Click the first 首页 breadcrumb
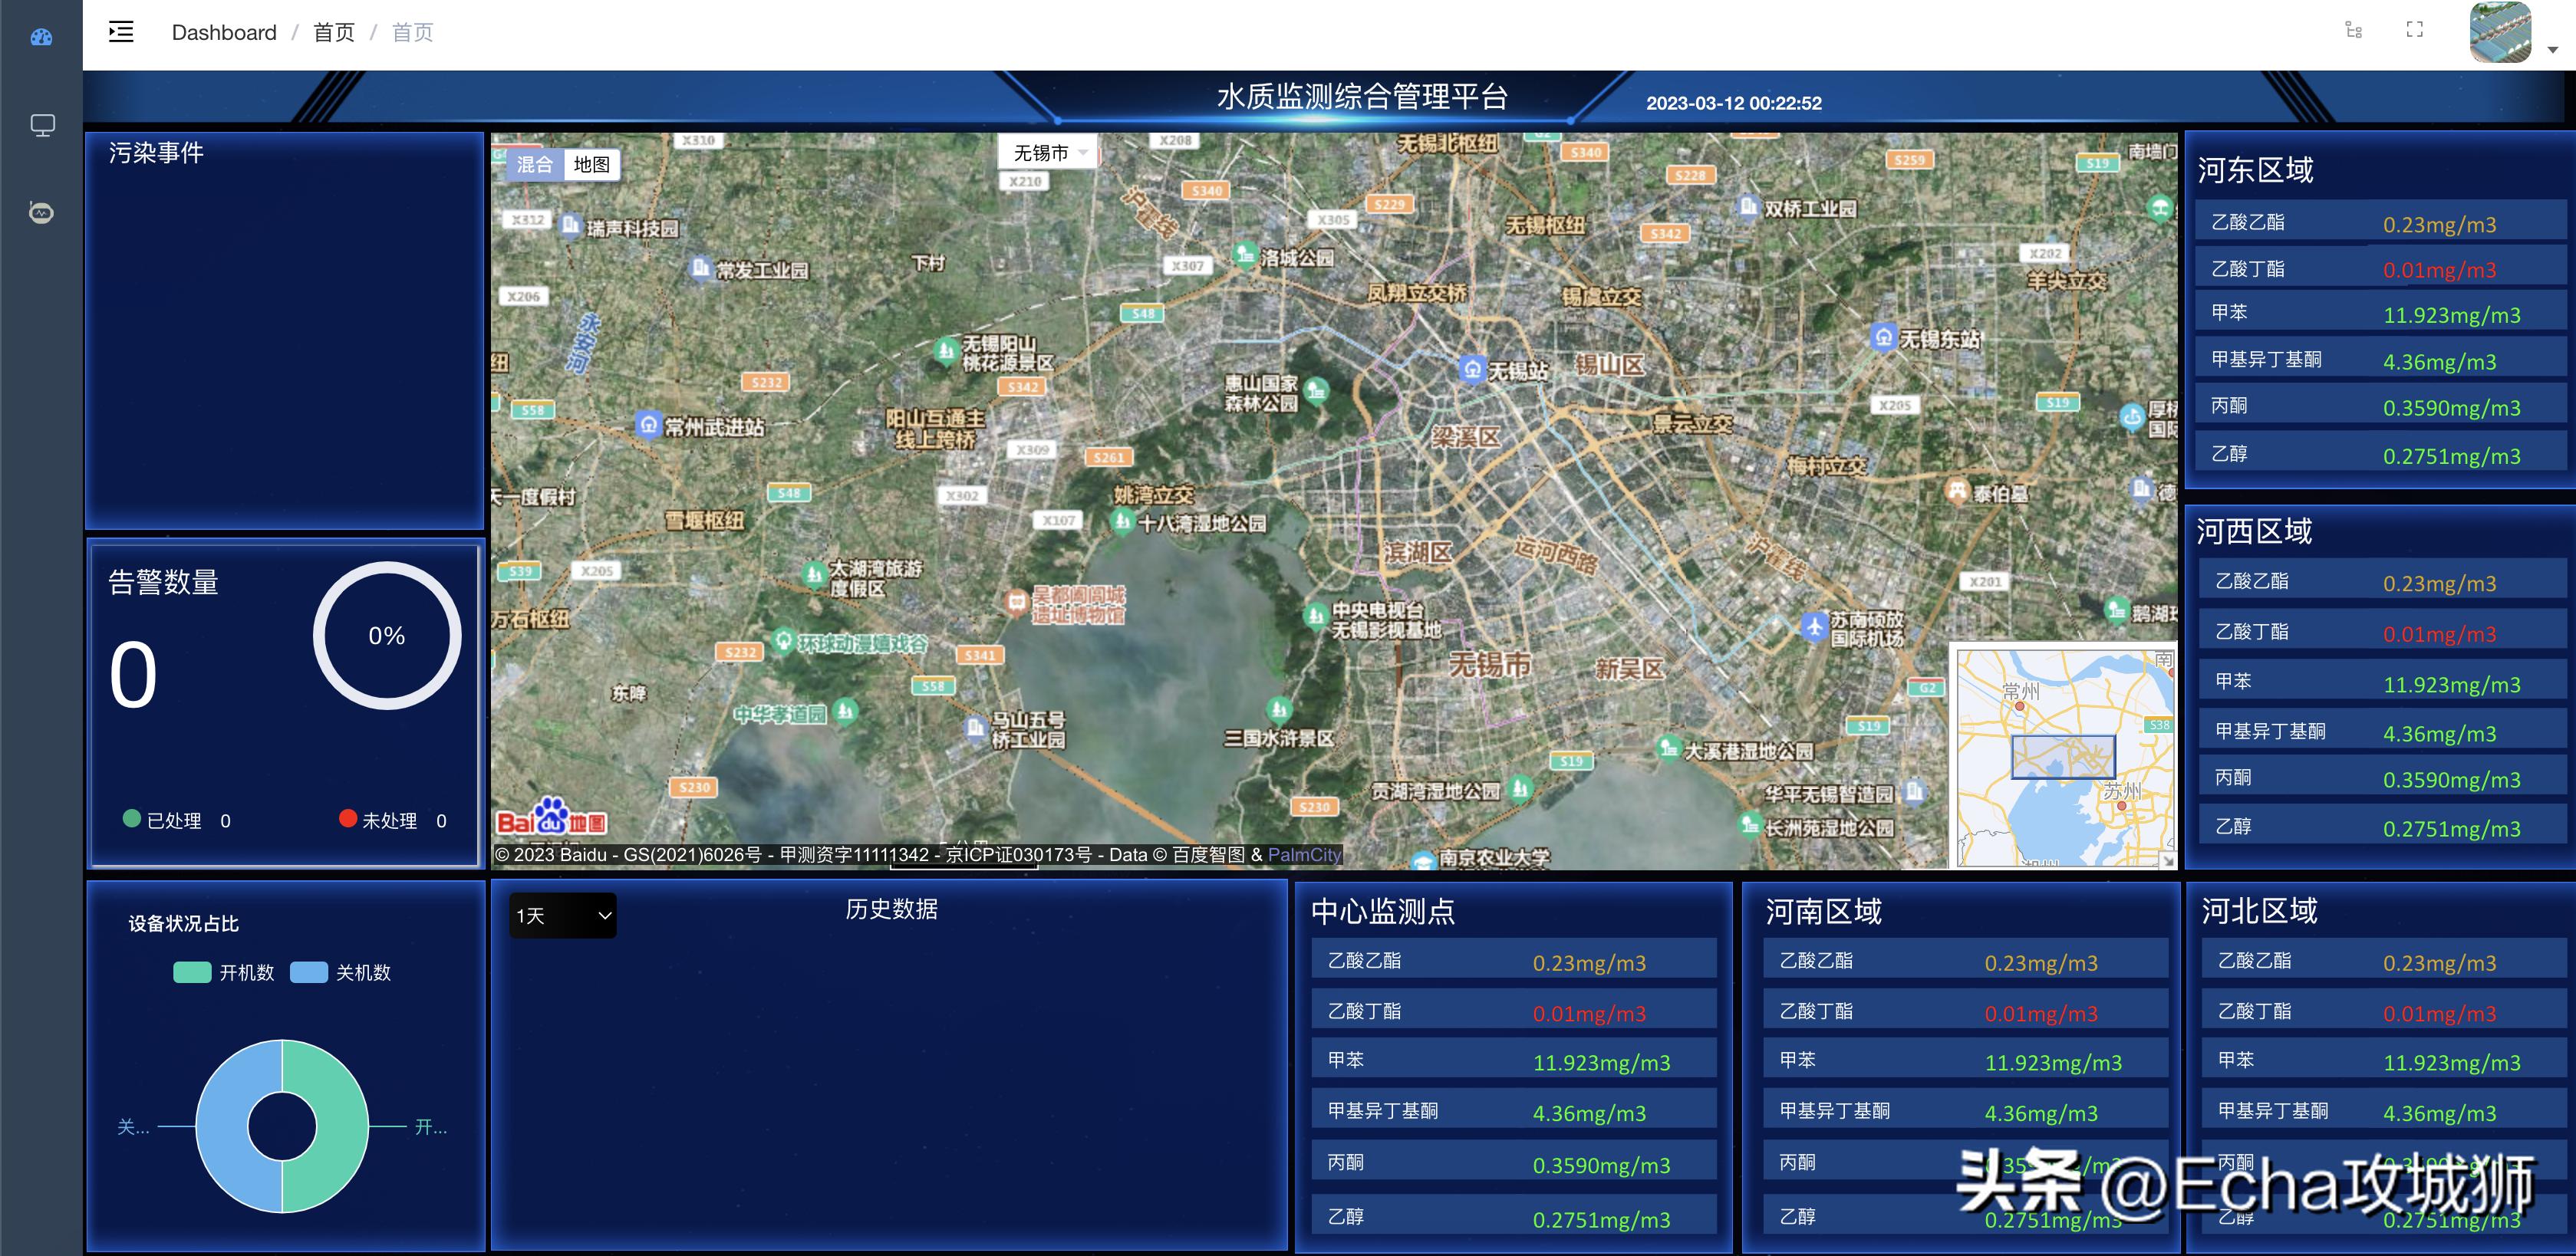Viewport: 2576px width, 1256px height. (333, 32)
